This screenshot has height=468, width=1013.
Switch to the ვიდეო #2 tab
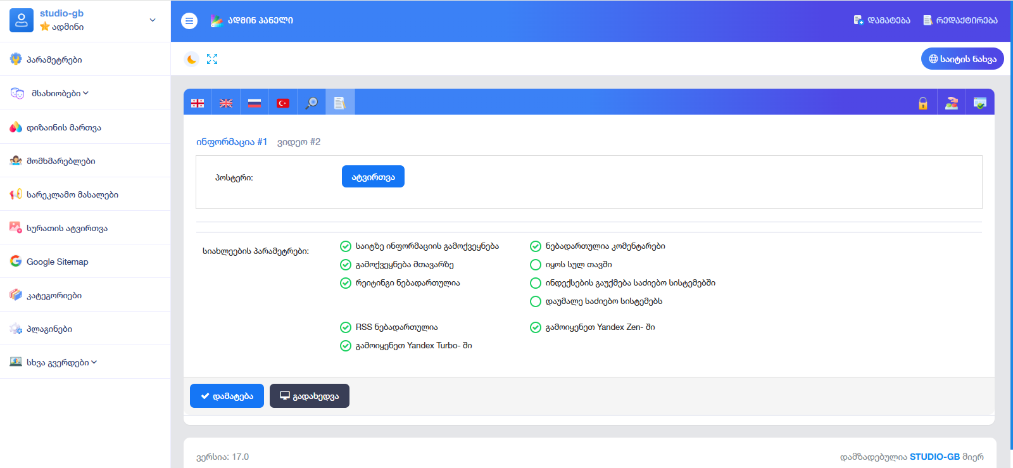click(299, 142)
